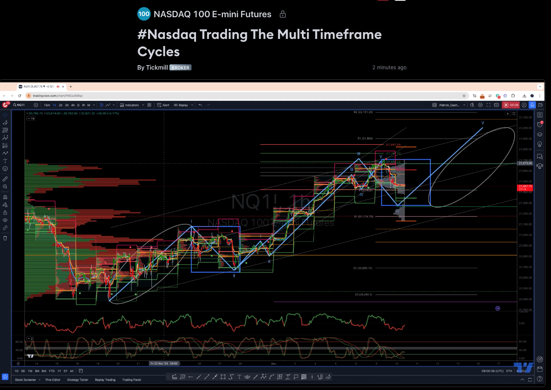Set the date range to 1D
This screenshot has height=390, width=551.
[x=16, y=371]
